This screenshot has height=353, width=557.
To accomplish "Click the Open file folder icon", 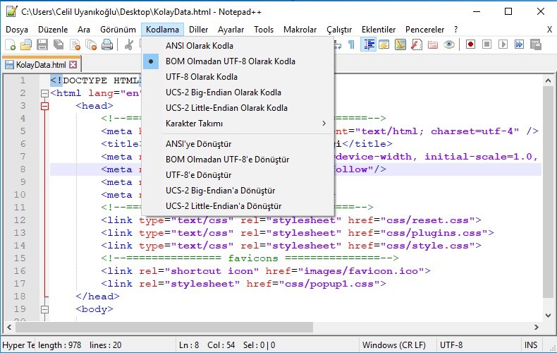I will click(x=26, y=45).
